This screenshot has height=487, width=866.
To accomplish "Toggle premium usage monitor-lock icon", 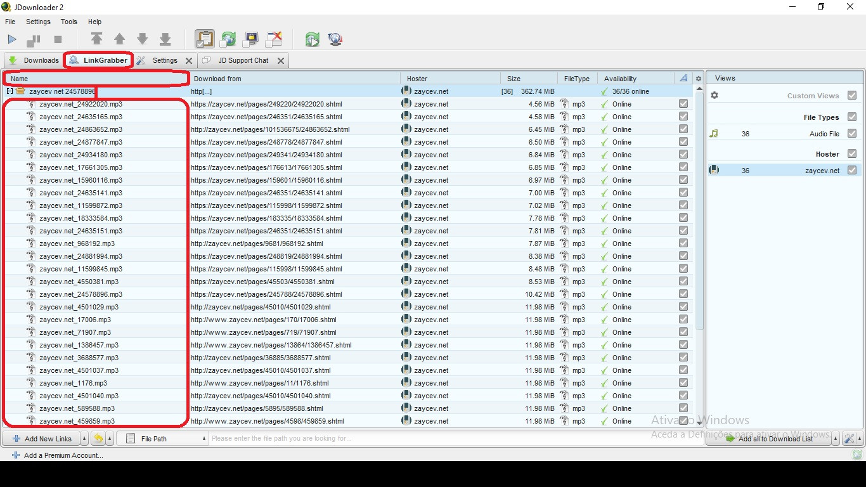I will pos(251,39).
